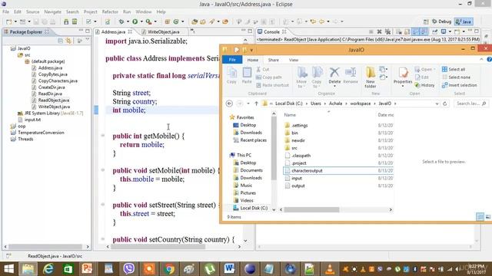Click Pin Console icon in Console toolbar
Image resolution: width=492 pixels, height=276 pixels.
[434, 31]
